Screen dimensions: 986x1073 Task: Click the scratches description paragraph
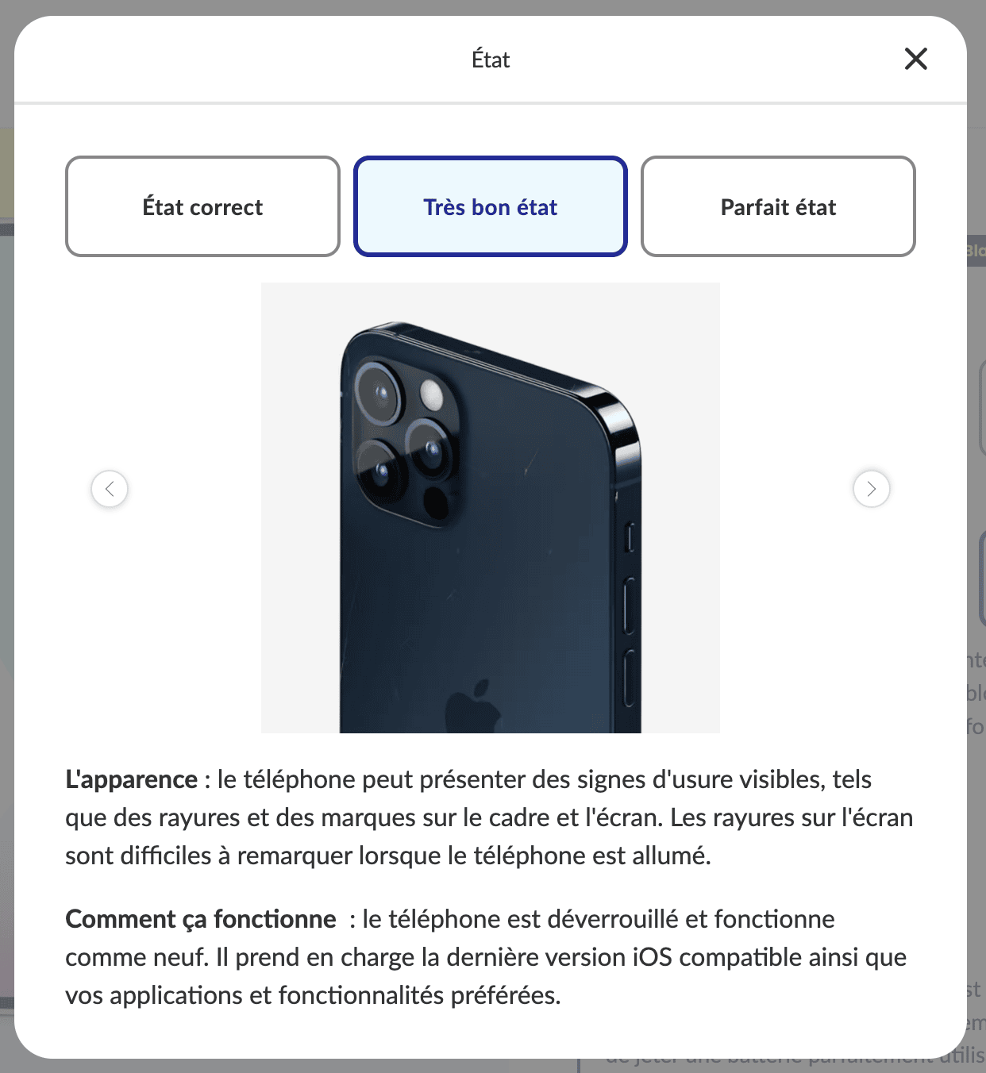click(x=489, y=817)
